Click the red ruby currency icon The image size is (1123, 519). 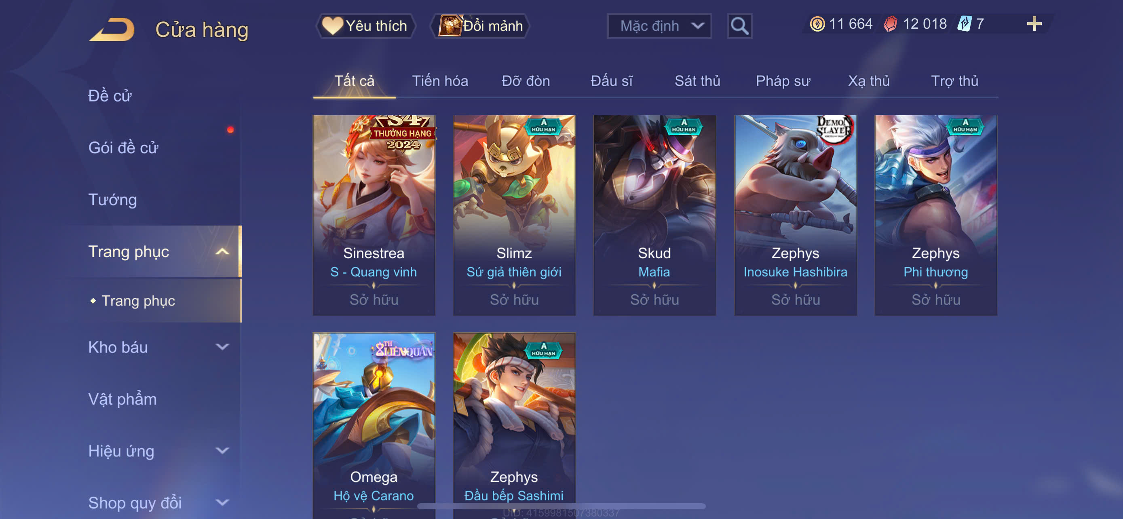tap(890, 24)
